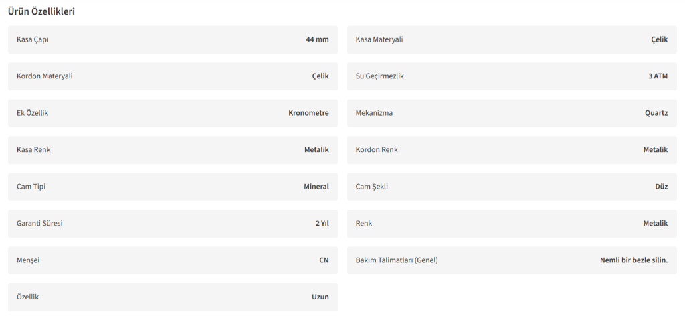Select the Bakım Talimatları (Genel) label

397,260
